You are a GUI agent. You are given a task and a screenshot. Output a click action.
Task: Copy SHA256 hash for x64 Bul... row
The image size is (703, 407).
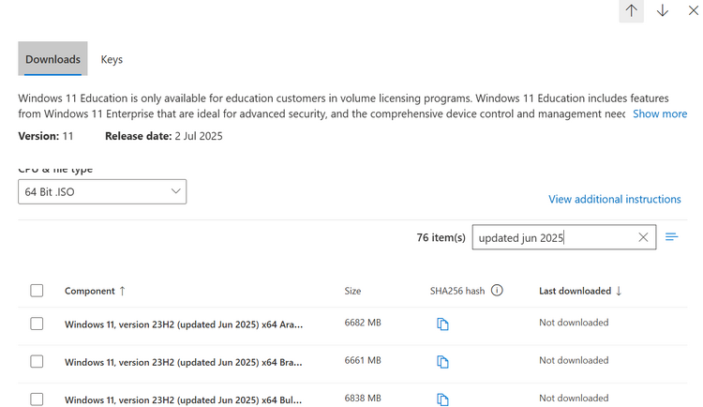pyautogui.click(x=442, y=399)
